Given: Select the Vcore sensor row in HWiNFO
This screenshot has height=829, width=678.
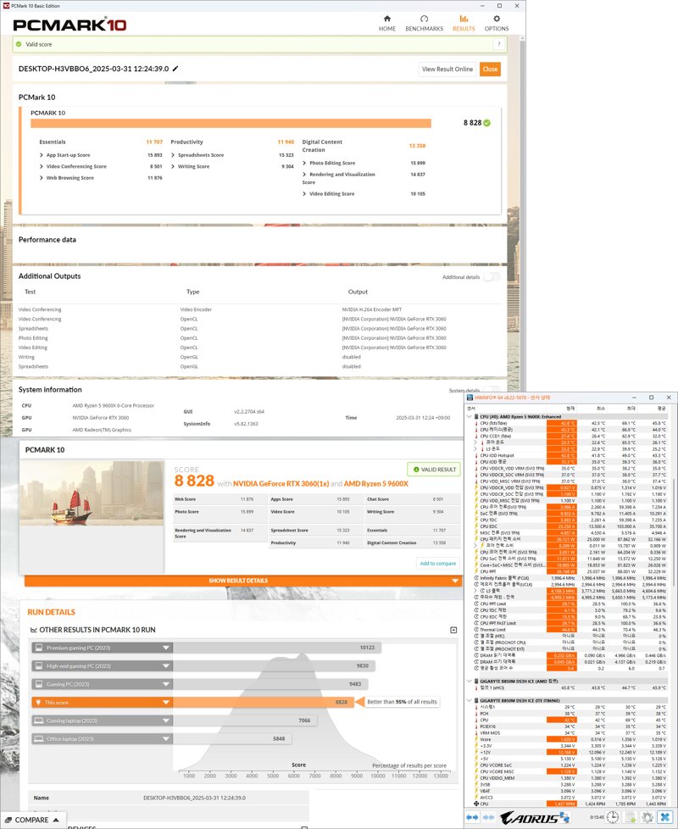Looking at the screenshot, I should point(570,739).
